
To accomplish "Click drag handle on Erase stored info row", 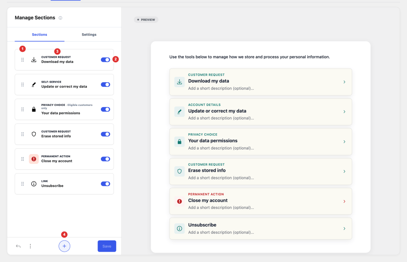I will pyautogui.click(x=22, y=134).
